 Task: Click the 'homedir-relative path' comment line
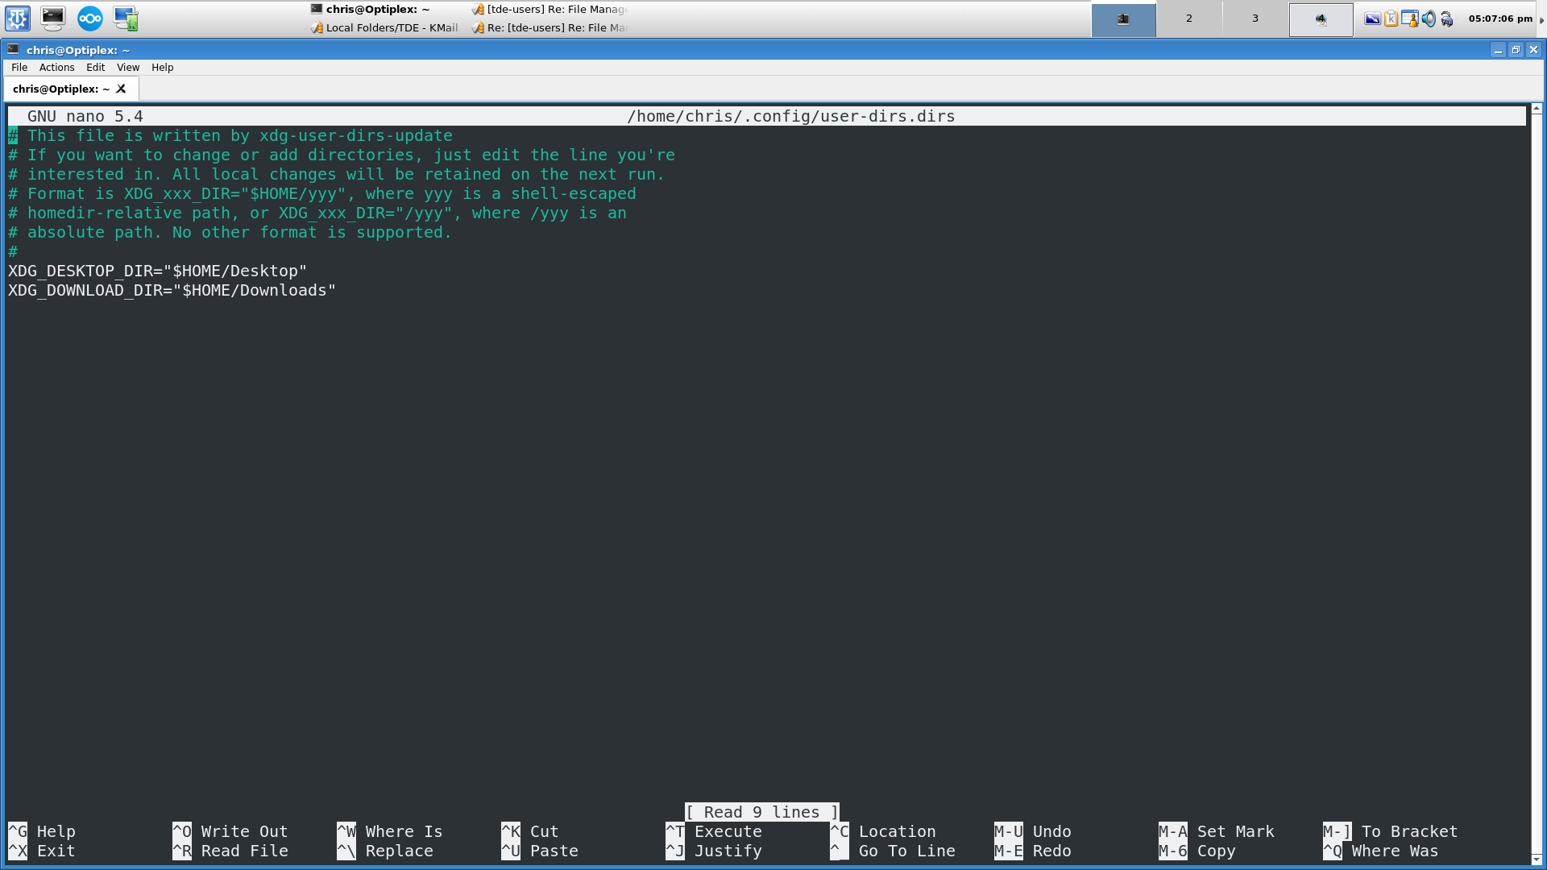[317, 213]
